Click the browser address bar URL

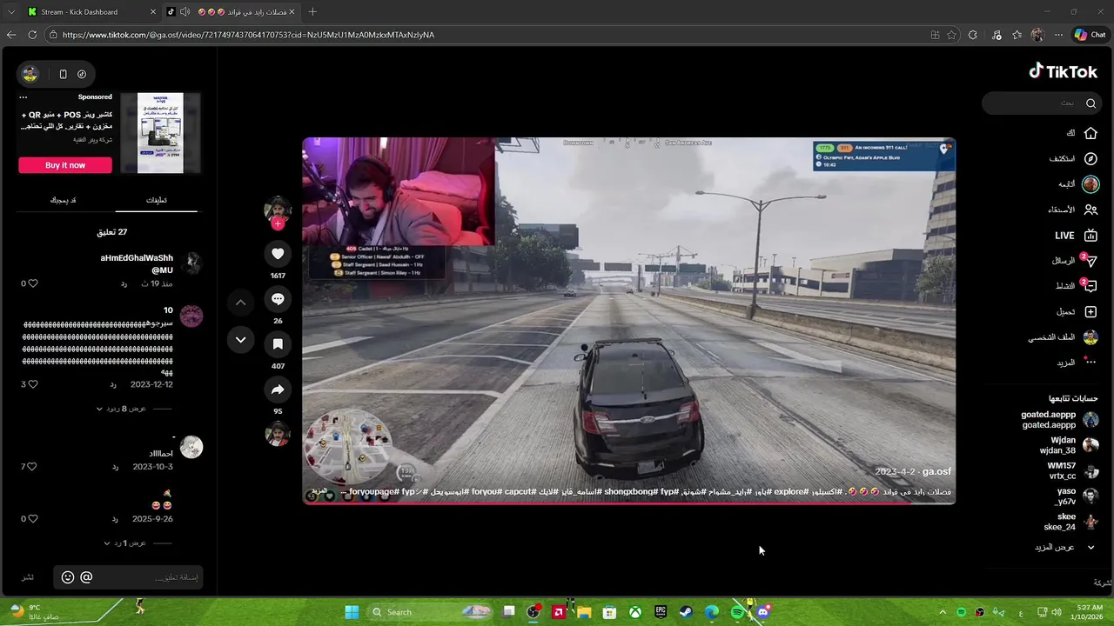tap(248, 35)
